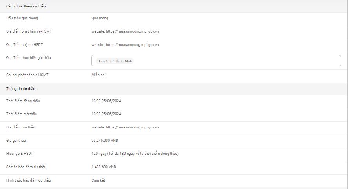Click the 'Miễn phí' issuance cost value
This screenshot has height=189, width=348.
pyautogui.click(x=98, y=75)
